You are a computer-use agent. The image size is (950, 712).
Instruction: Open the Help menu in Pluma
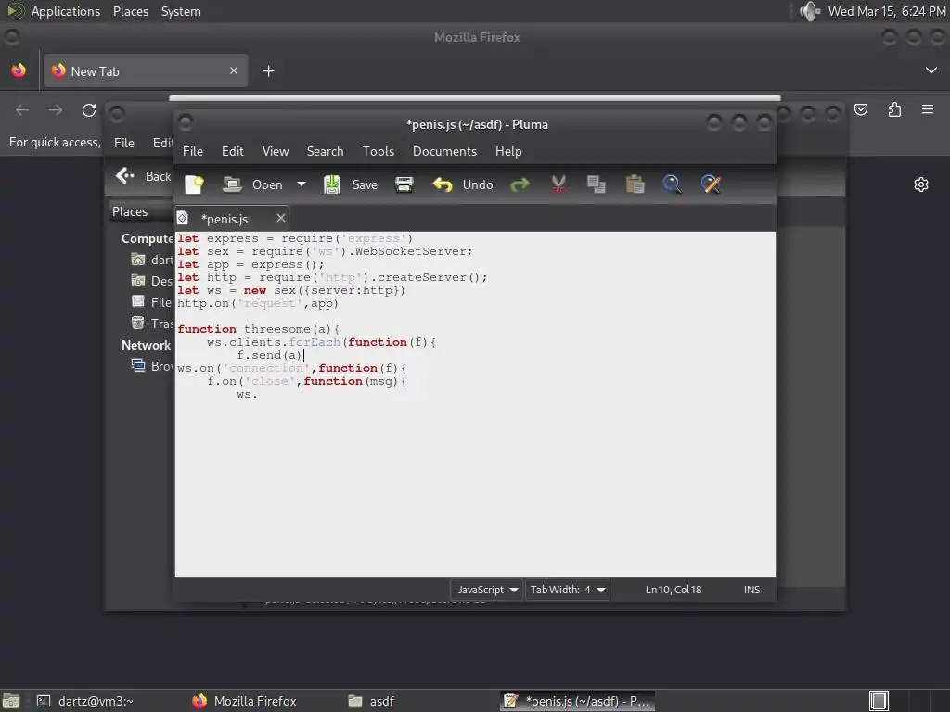[x=508, y=151]
